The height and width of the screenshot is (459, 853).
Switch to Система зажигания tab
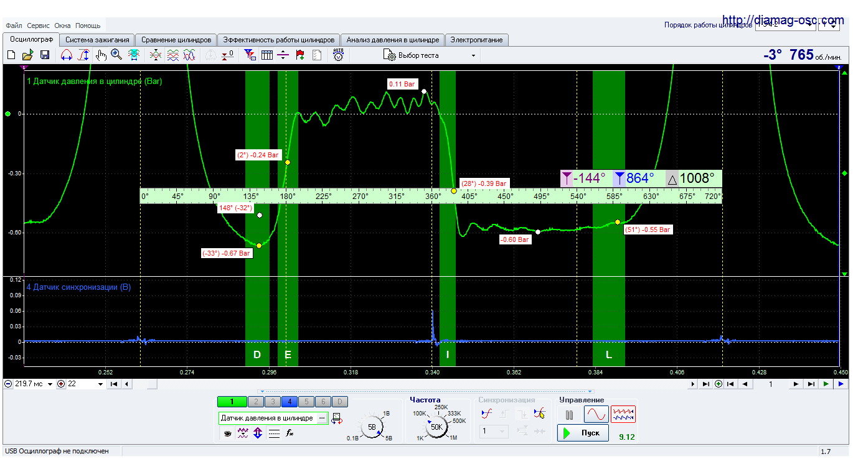[97, 40]
